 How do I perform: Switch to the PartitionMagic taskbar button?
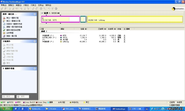[x=119, y=109]
